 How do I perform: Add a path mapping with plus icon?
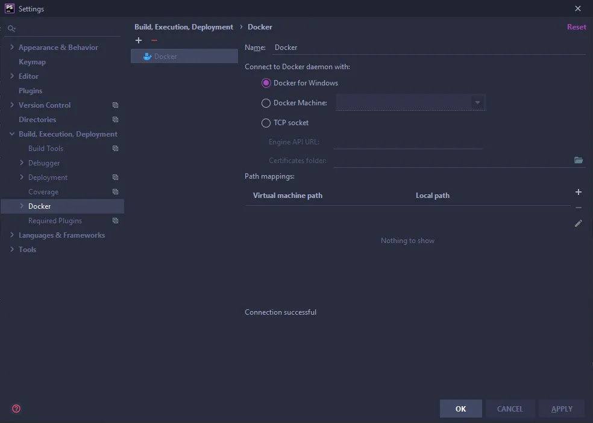tap(579, 192)
